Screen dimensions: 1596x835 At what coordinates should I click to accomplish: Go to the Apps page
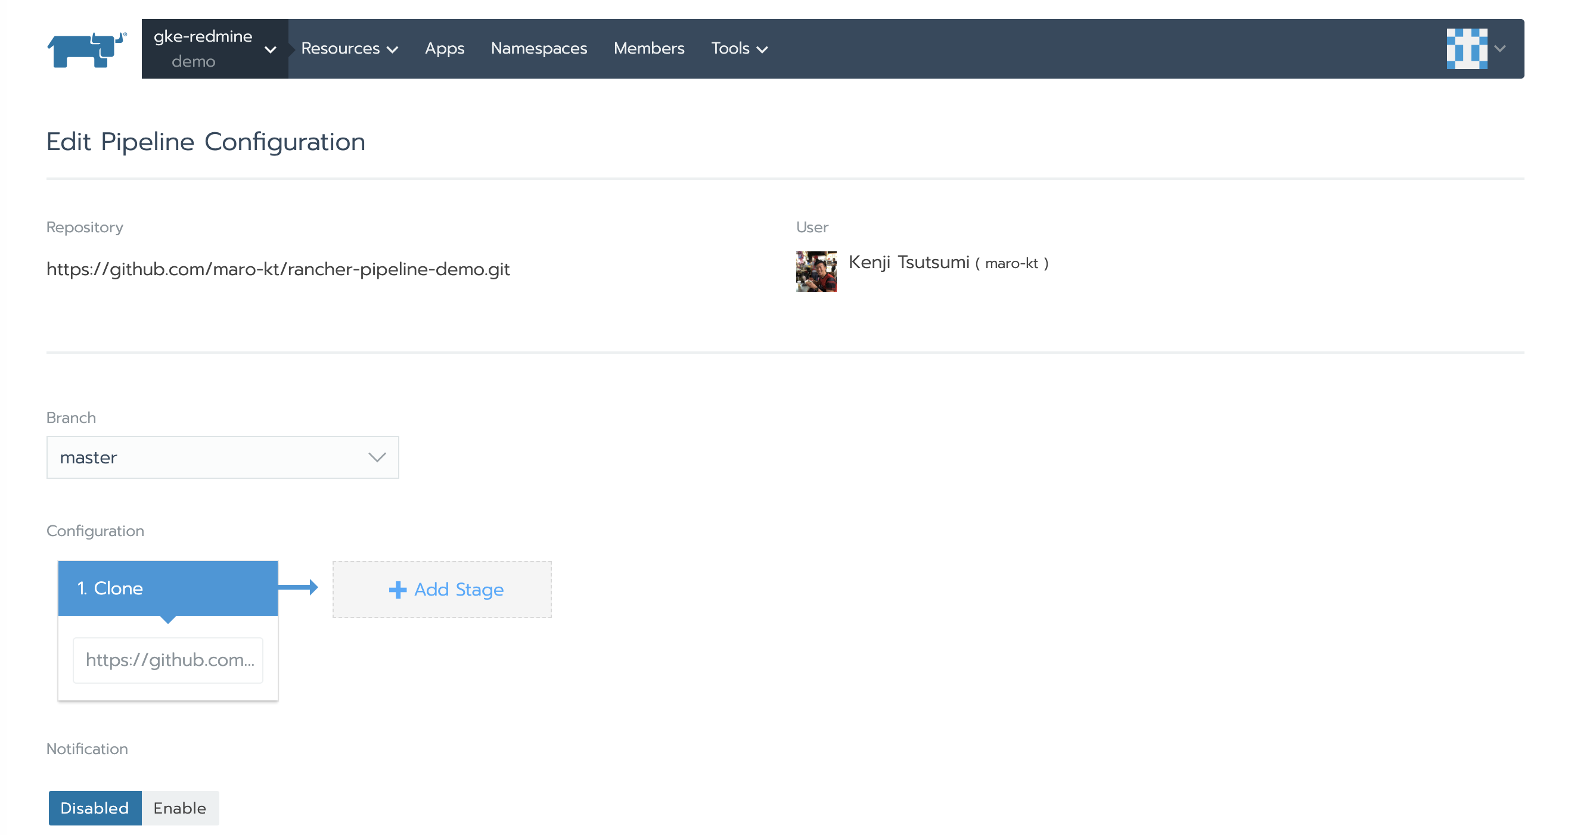(x=444, y=48)
